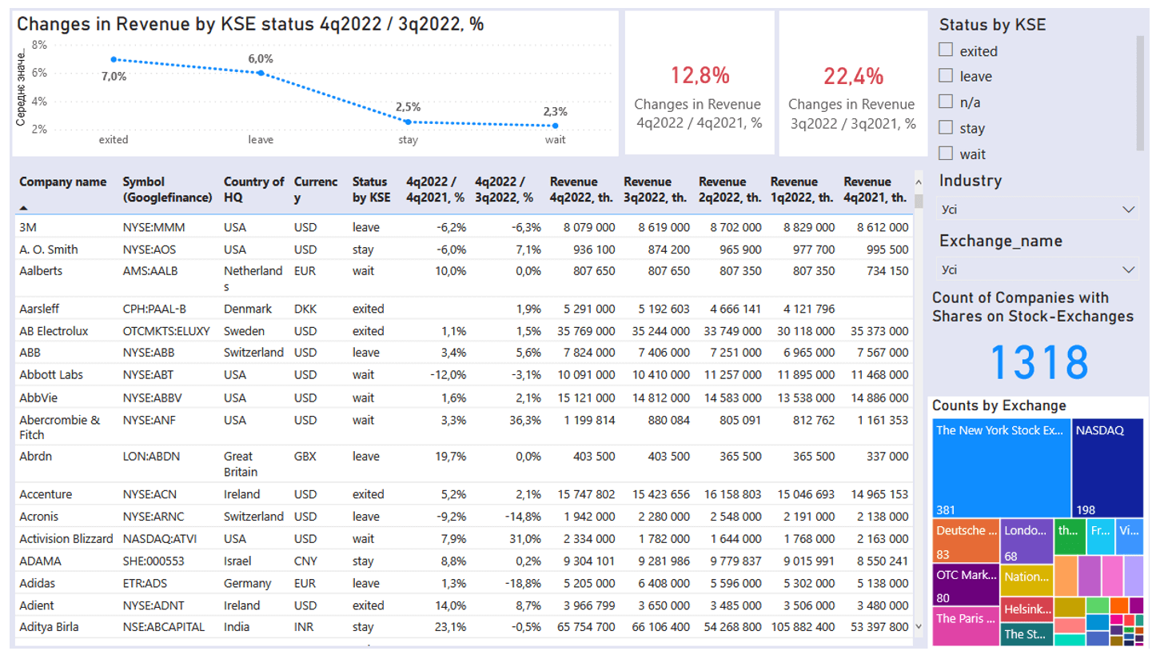
Task: Select the '3M' company row
Action: [464, 227]
